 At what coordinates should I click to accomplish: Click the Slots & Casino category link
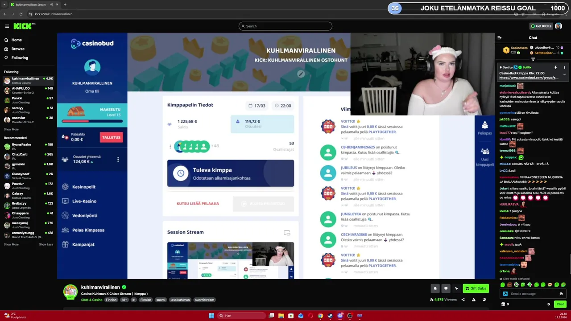tap(91, 300)
